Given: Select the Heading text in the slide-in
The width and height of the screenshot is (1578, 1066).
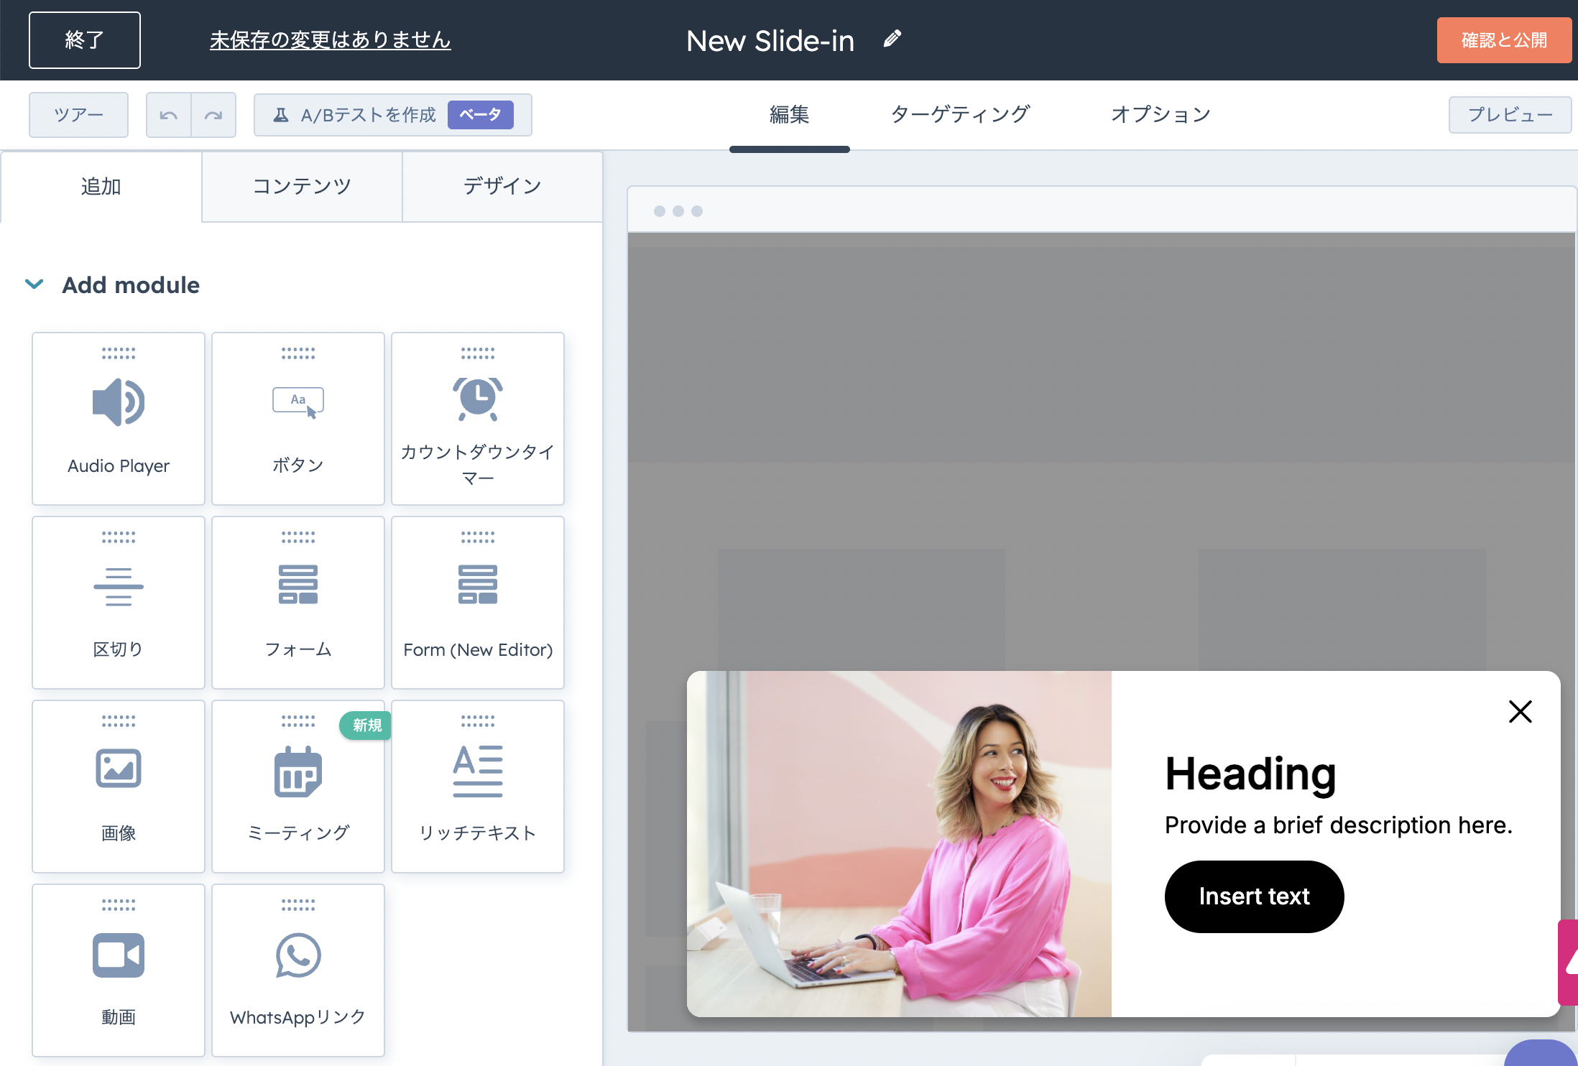Looking at the screenshot, I should pyautogui.click(x=1250, y=774).
